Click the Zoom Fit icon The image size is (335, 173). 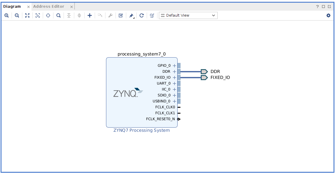pyautogui.click(x=27, y=15)
